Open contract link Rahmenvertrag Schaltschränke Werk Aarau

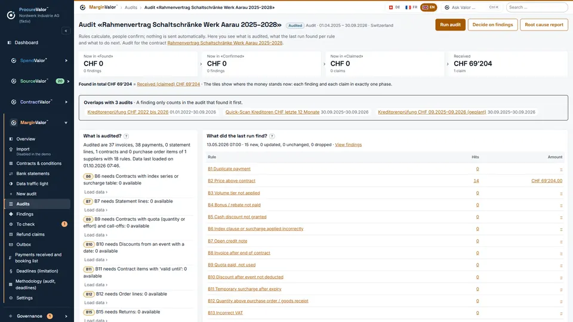click(225, 43)
